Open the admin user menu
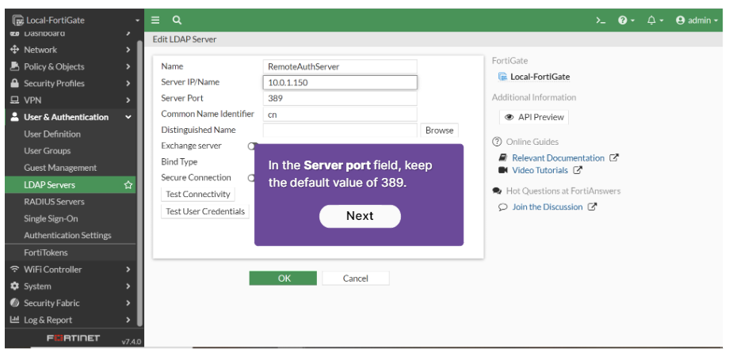Viewport: 729px width, 356px height. tap(697, 21)
